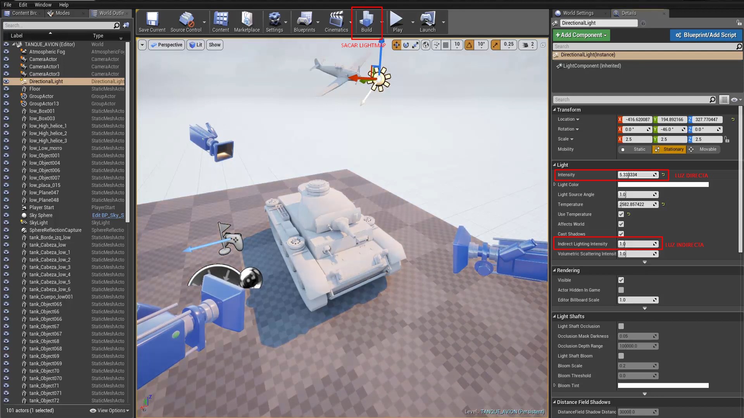Open the property matrix grid icon
Screen dimensions: 744x418
pos(724,100)
